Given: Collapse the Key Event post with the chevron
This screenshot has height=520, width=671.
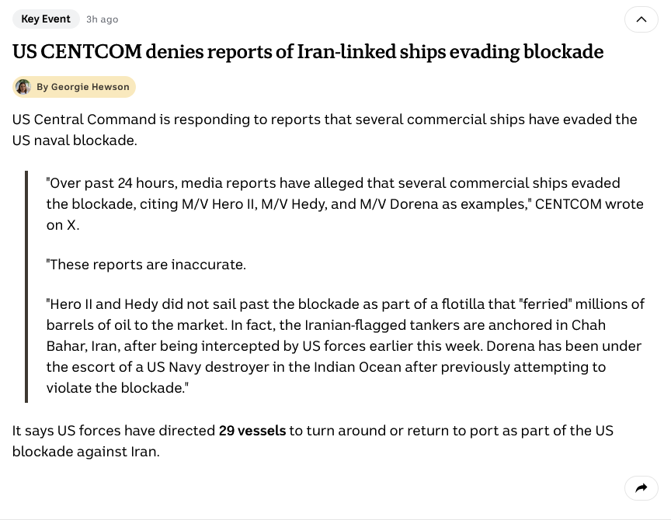Looking at the screenshot, I should click(x=641, y=19).
